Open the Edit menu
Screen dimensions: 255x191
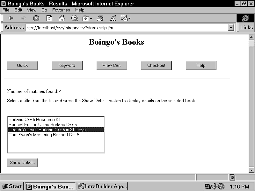18,10
